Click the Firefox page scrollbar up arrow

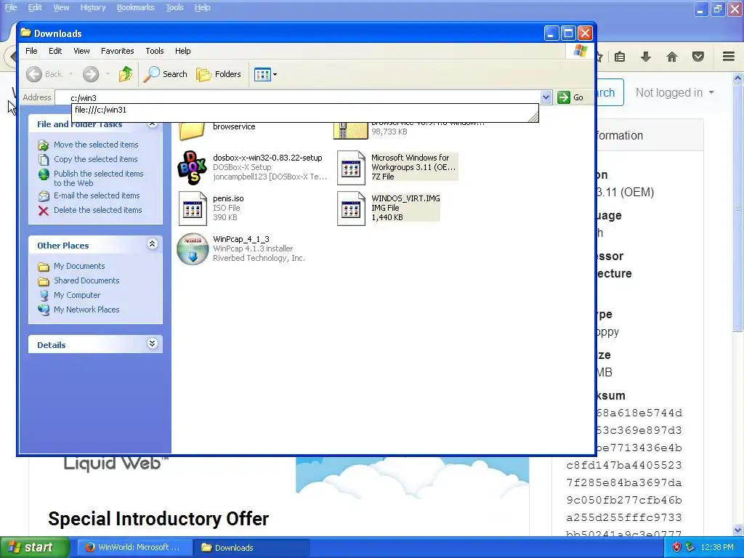738,78
